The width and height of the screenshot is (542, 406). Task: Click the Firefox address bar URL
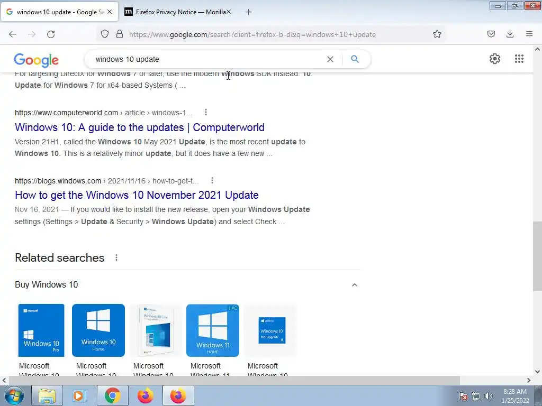point(252,34)
